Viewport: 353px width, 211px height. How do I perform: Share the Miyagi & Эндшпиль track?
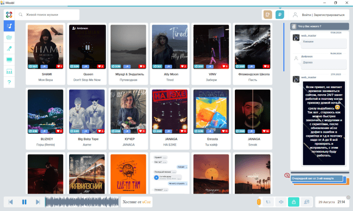(127, 66)
